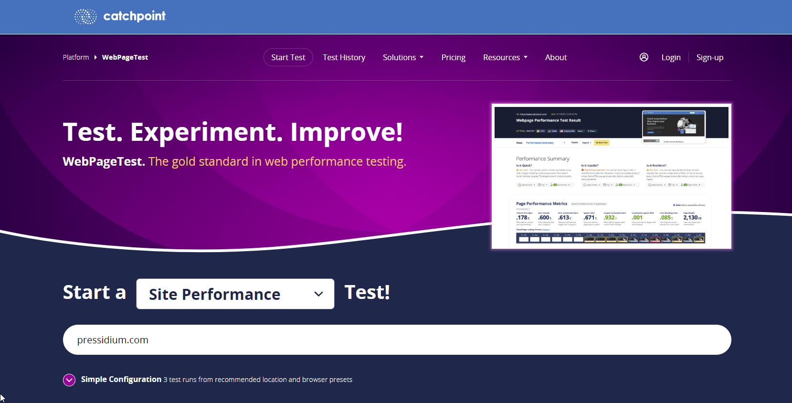Open the Webpage Performance Test Result preview image
792x403 pixels.
coord(611,176)
